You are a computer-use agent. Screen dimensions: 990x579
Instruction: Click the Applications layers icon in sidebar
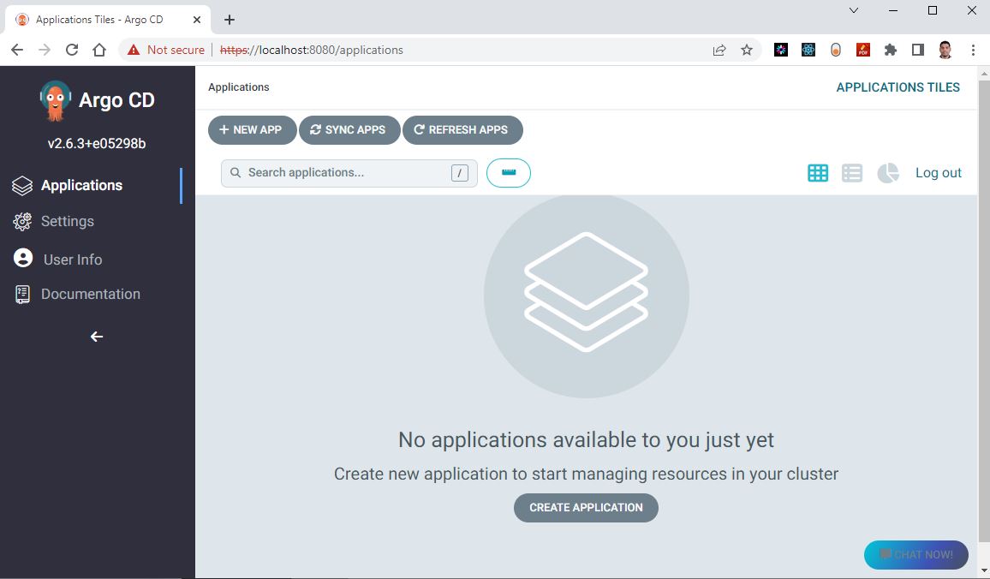22,186
